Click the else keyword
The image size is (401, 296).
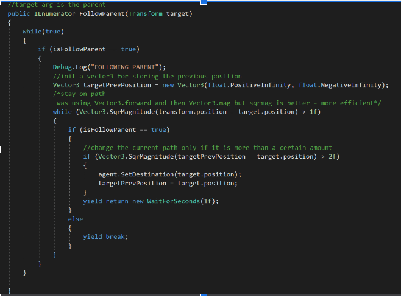(x=76, y=219)
